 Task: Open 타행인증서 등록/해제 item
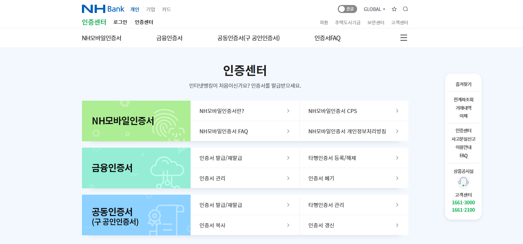point(354,158)
